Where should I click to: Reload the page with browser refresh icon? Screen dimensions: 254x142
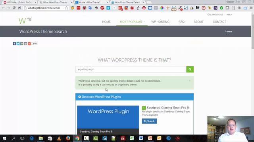pyautogui.click(x=14, y=8)
